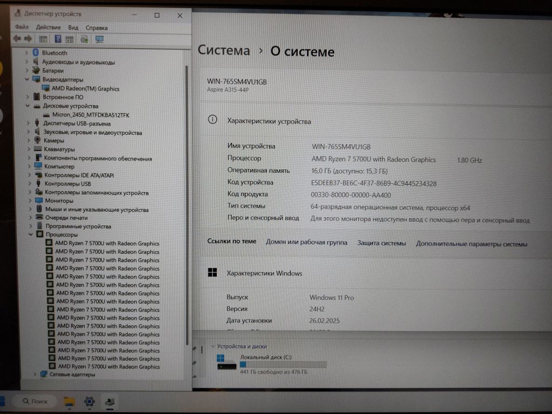The image size is (552, 414).
Task: Expand the Программные устройства node
Action: [x=30, y=226]
